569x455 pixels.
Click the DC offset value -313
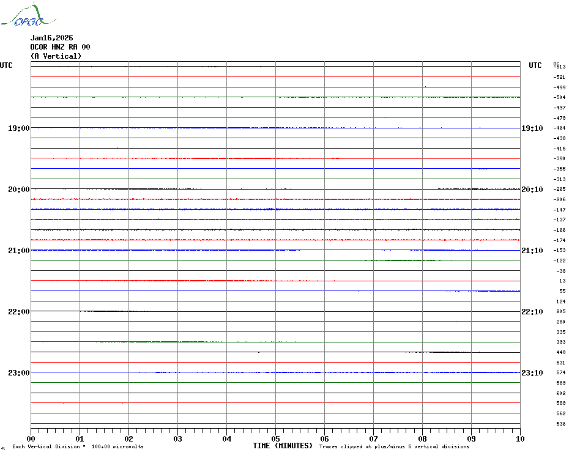[559, 179]
